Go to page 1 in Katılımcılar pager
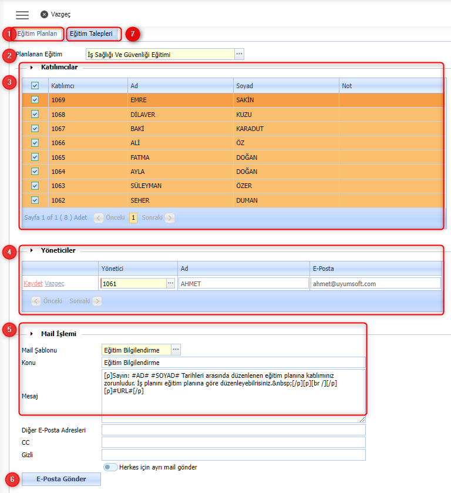 pos(133,217)
